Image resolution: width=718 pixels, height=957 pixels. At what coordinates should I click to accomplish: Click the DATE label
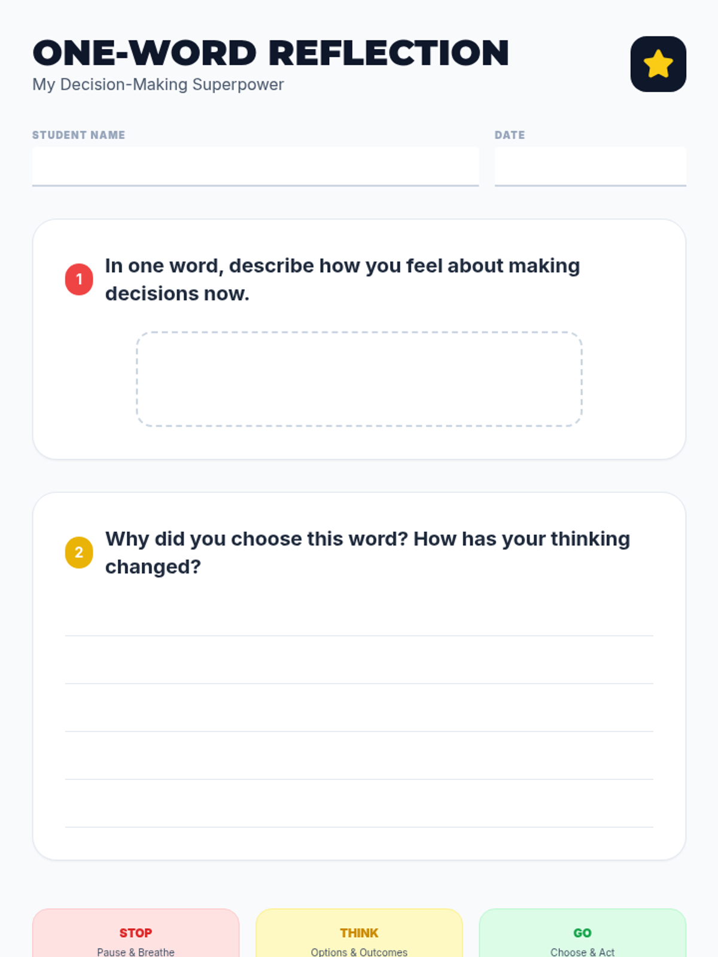pyautogui.click(x=510, y=135)
